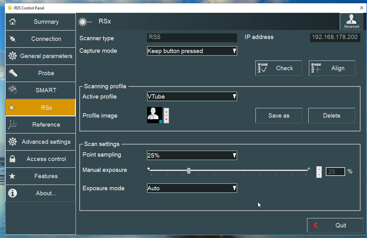Click the Access control padlock icon

click(x=12, y=159)
